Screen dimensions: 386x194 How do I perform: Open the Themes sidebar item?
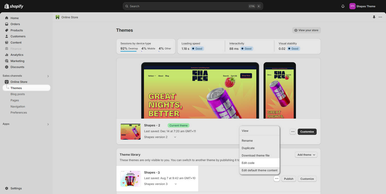[x=27, y=88]
